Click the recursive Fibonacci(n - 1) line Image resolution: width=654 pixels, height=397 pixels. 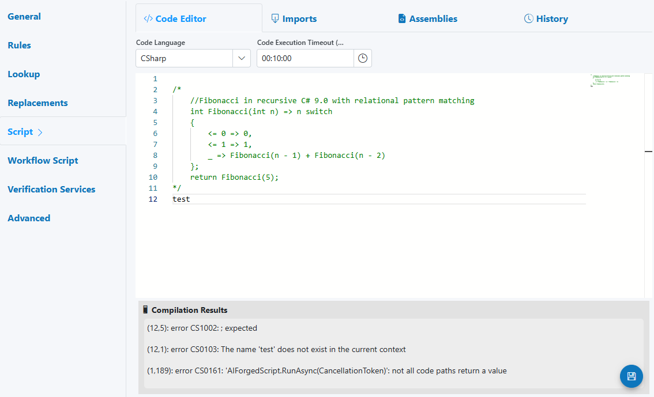coord(296,156)
